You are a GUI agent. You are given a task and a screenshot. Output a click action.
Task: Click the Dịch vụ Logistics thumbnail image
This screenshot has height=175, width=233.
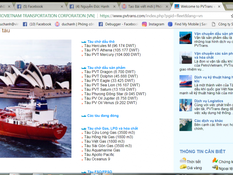(x=186, y=105)
